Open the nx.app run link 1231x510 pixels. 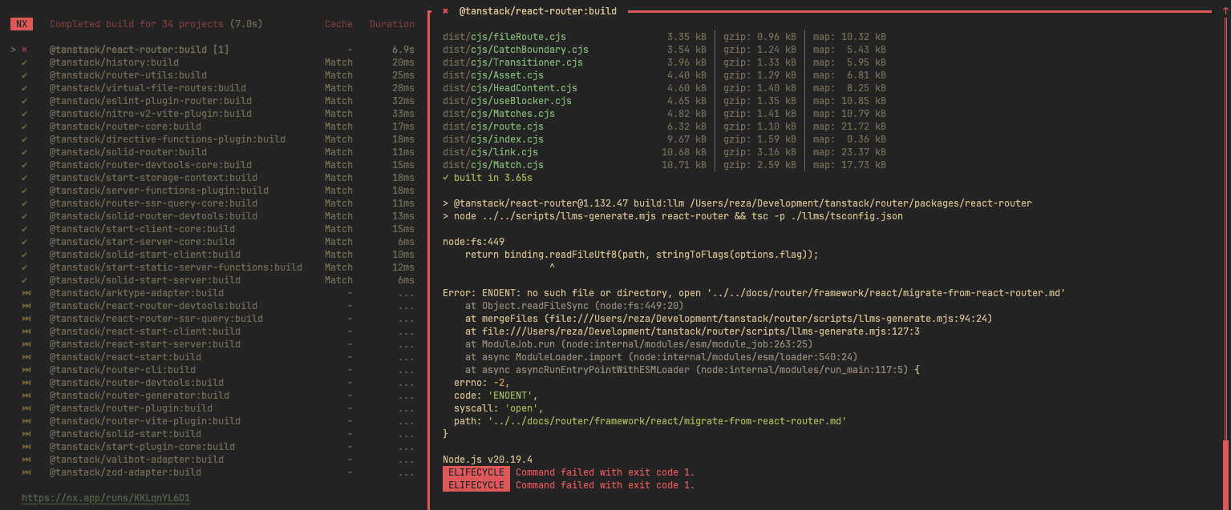pyautogui.click(x=106, y=498)
